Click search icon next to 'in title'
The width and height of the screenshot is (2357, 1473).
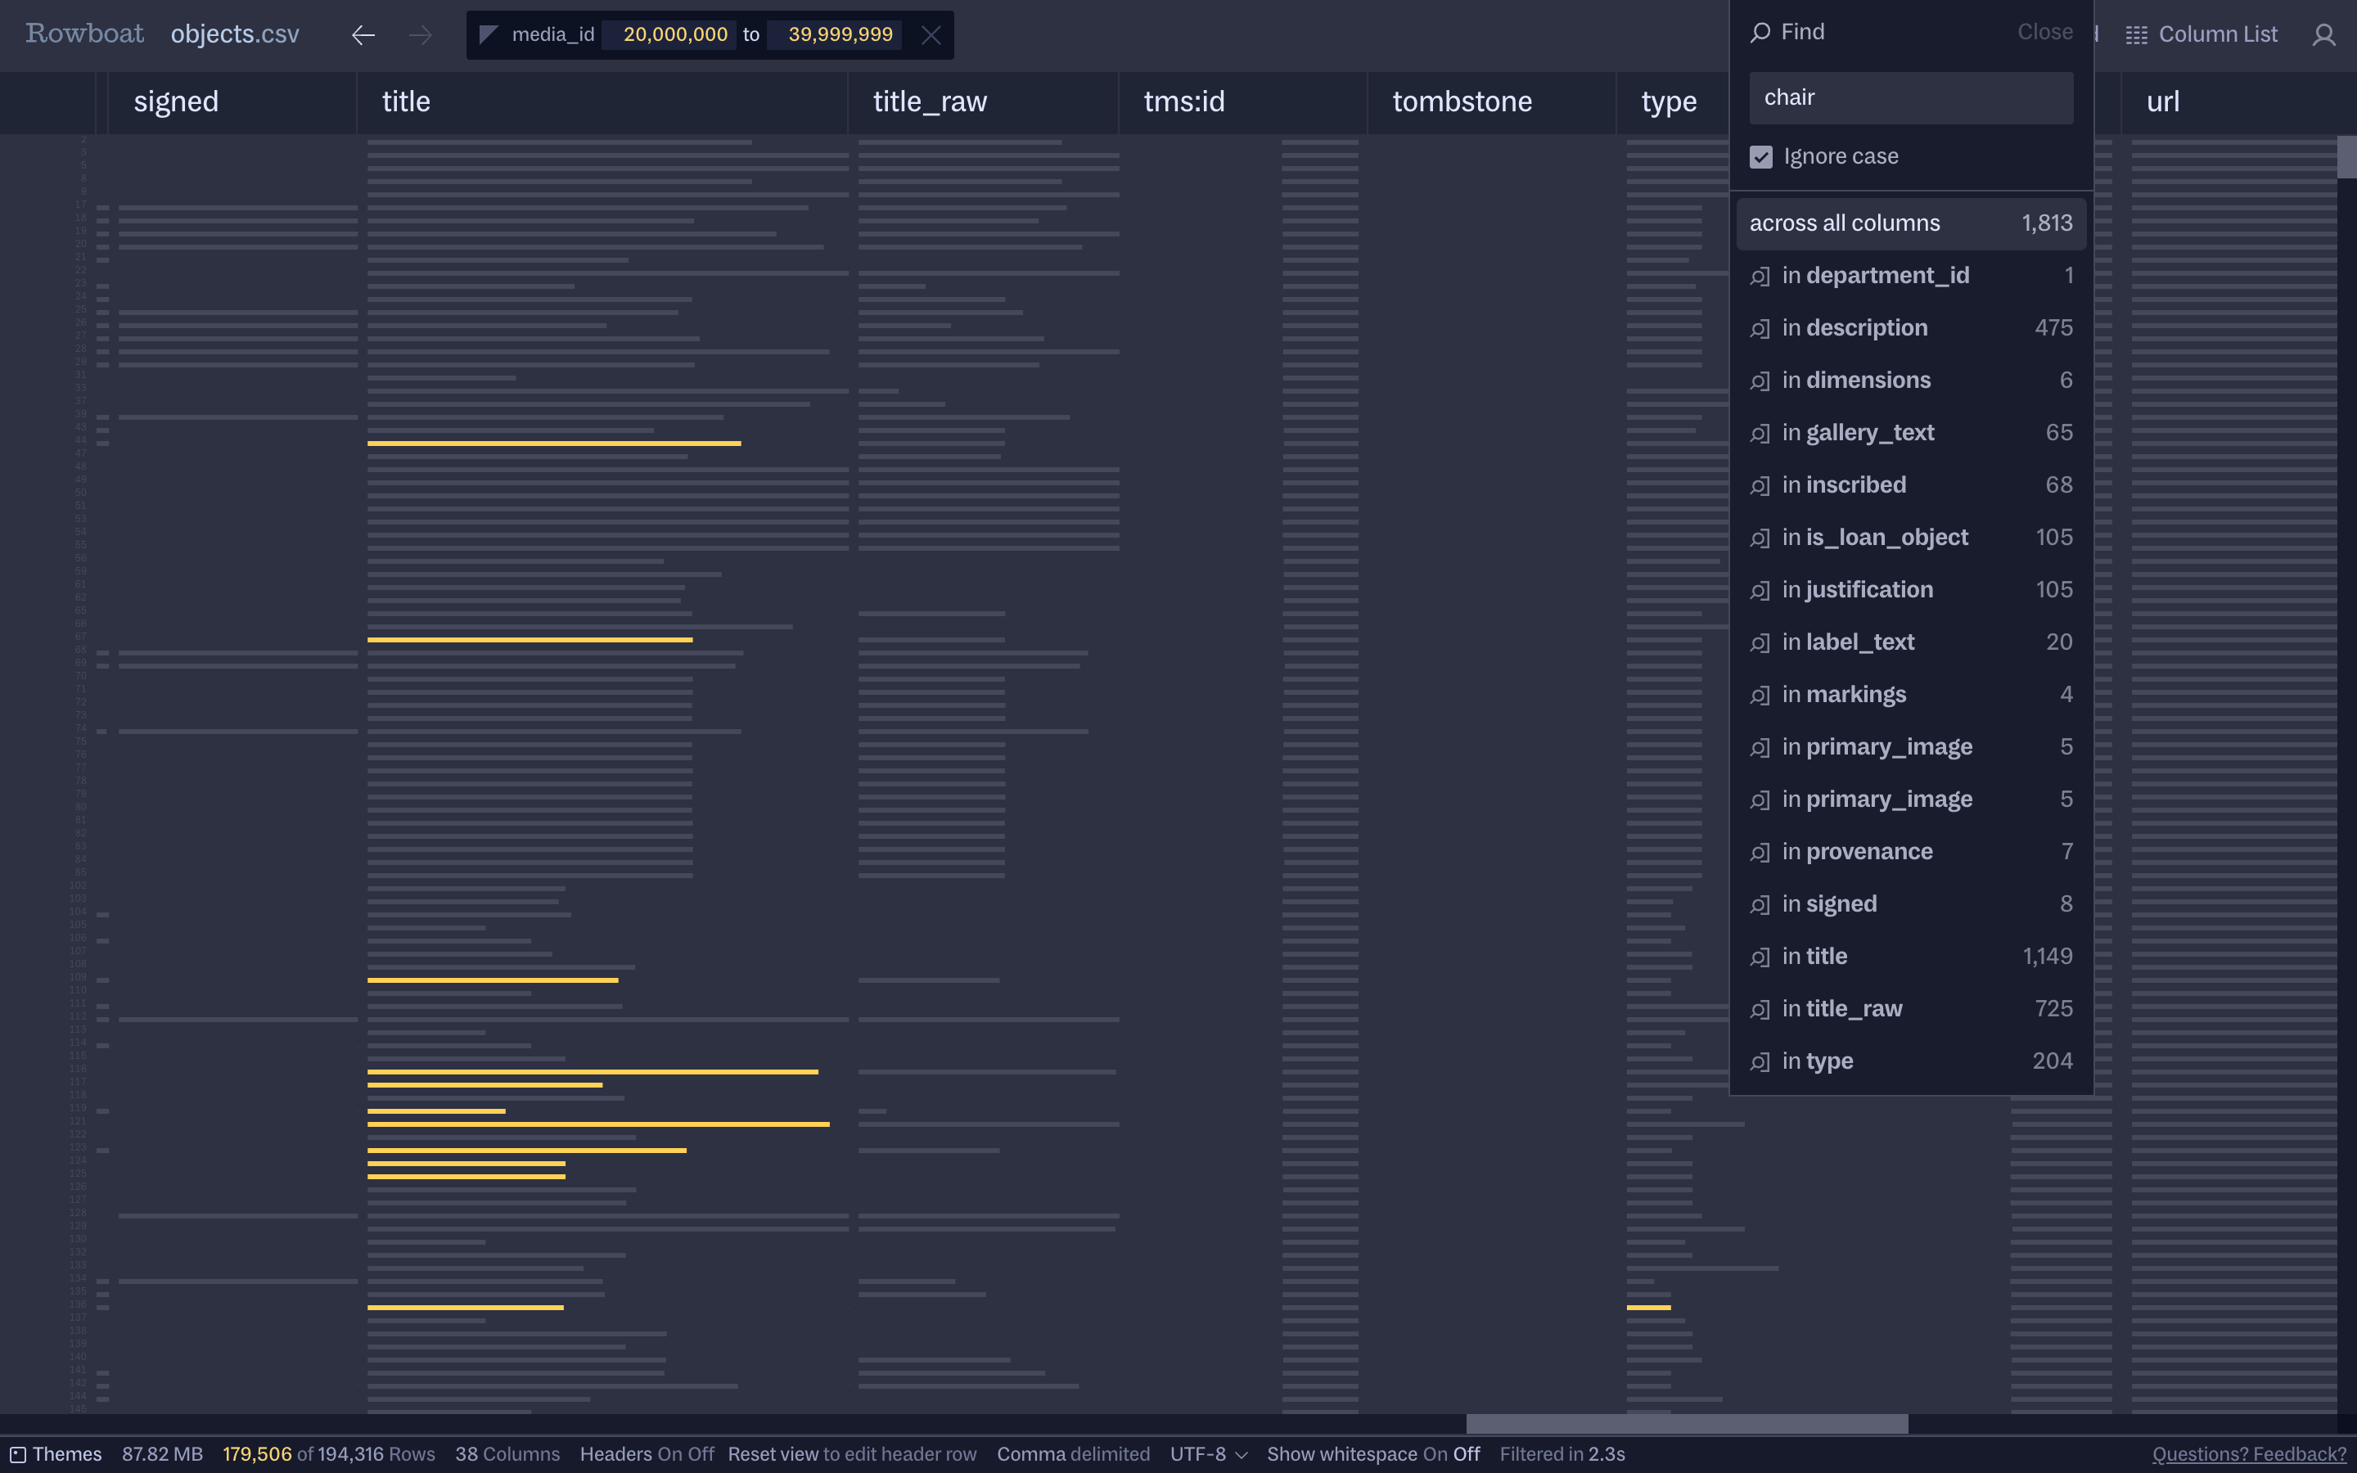(1760, 957)
